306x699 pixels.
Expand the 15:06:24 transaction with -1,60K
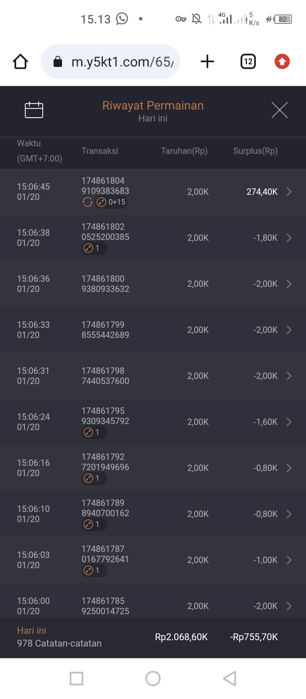pyautogui.click(x=289, y=422)
